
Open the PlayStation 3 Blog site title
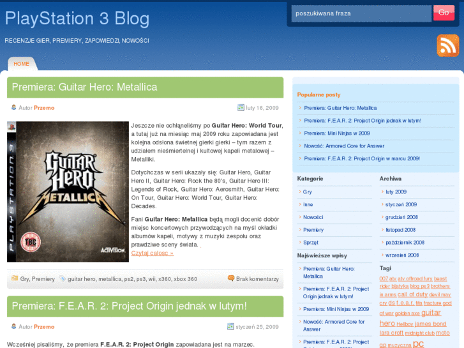[x=77, y=19]
